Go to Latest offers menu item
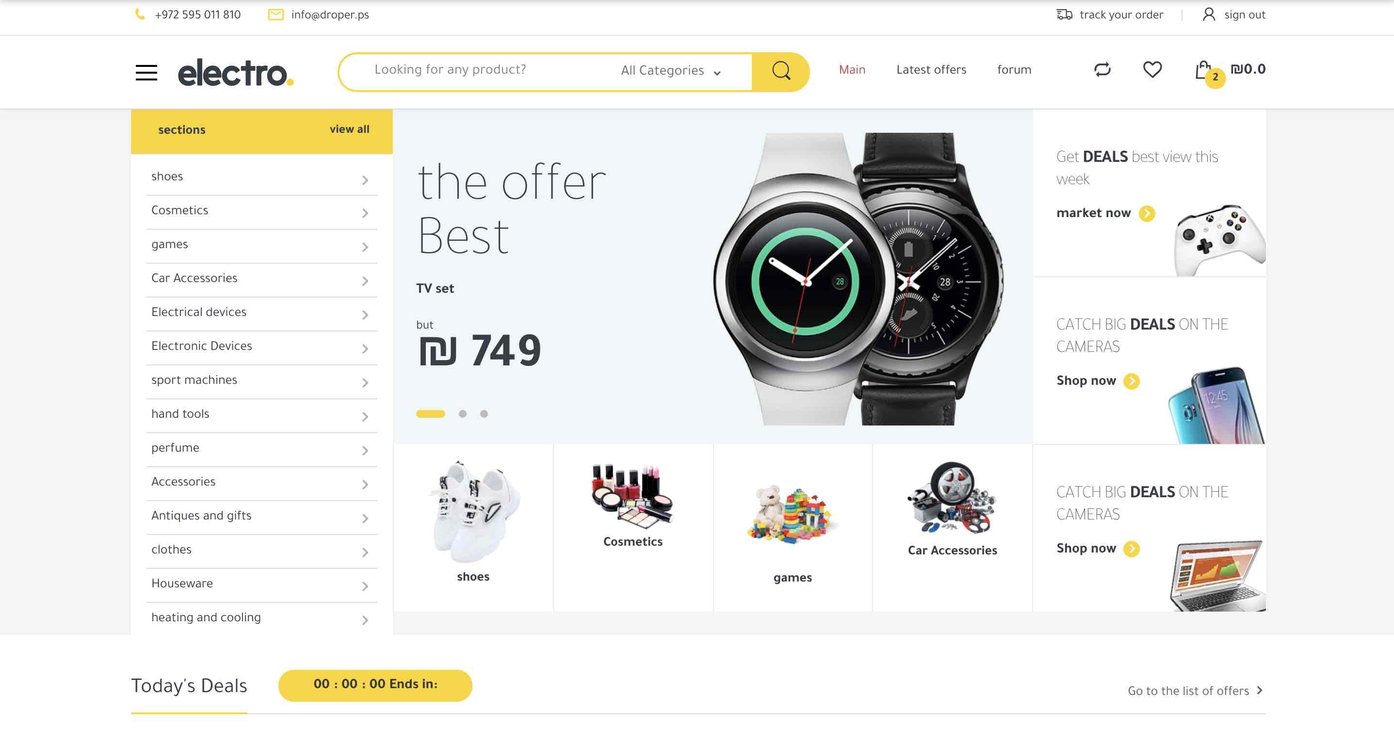This screenshot has width=1394, height=756. 931,70
